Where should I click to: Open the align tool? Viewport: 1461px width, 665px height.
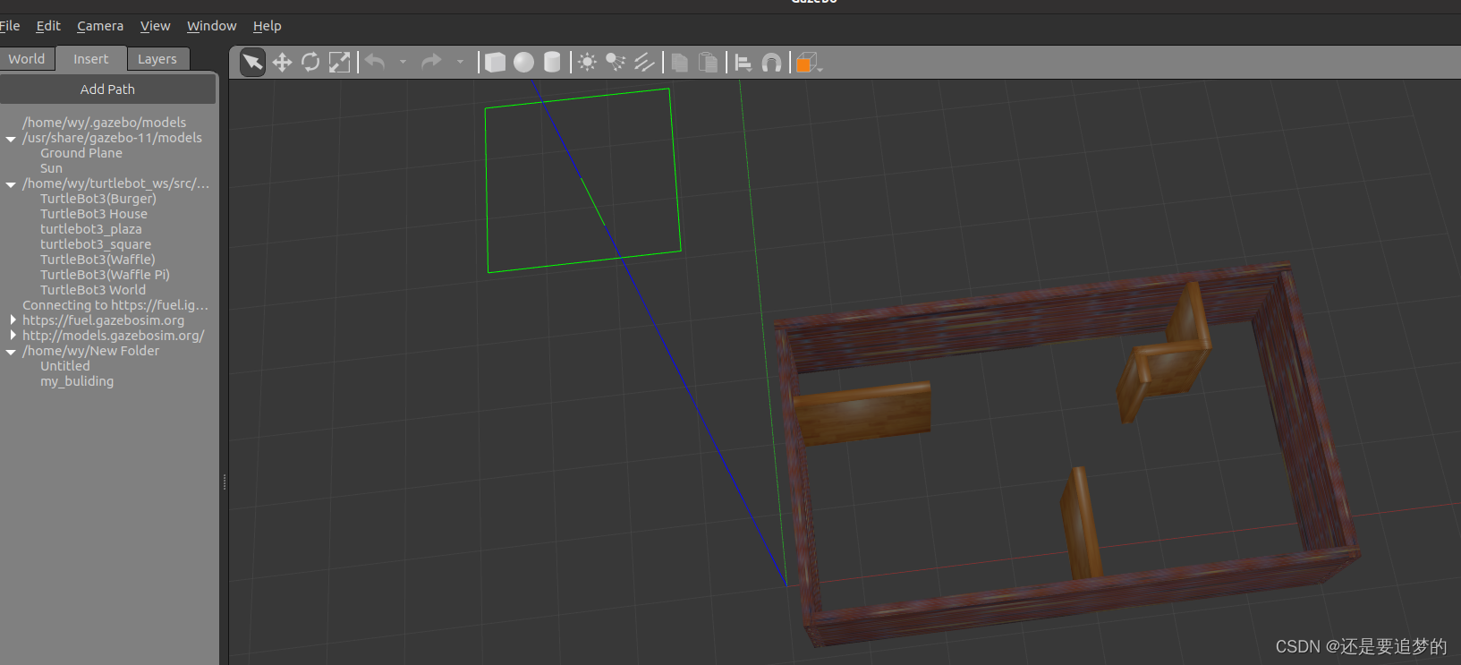click(x=743, y=62)
